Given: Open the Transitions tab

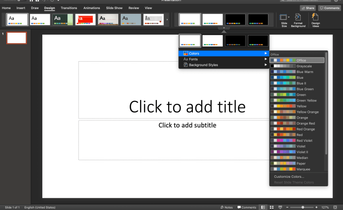Looking at the screenshot, I should 69,8.
